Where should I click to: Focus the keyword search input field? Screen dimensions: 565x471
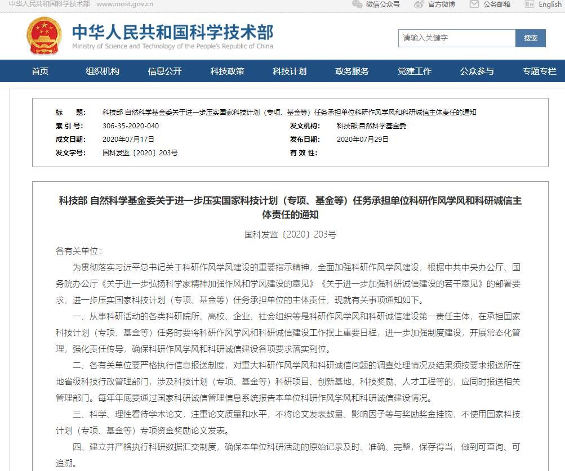[x=456, y=38]
